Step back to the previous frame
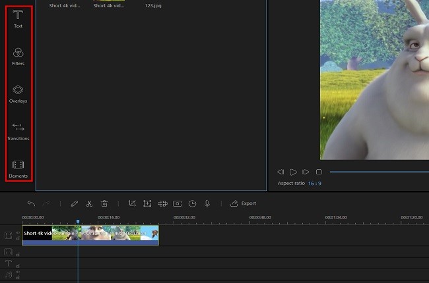 280,172
